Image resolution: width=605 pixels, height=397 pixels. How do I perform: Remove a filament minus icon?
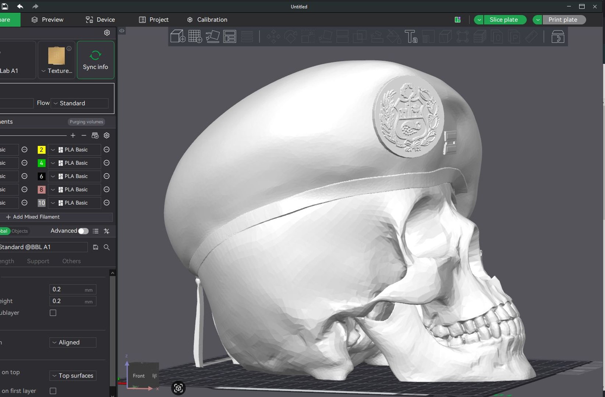click(x=84, y=136)
